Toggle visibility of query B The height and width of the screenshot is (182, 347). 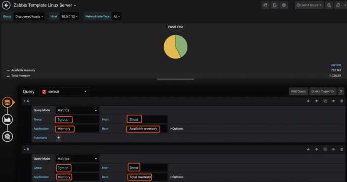[333, 149]
